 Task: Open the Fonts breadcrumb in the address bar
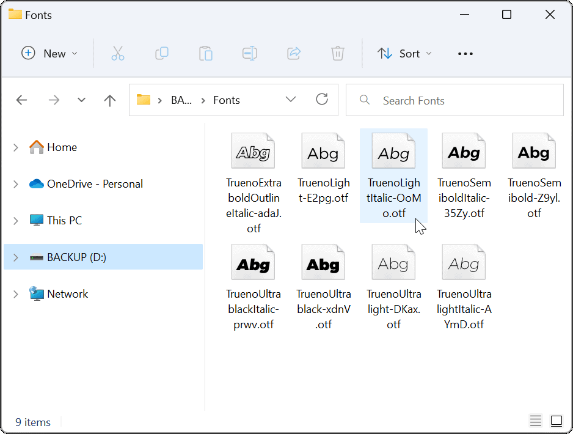click(x=226, y=100)
